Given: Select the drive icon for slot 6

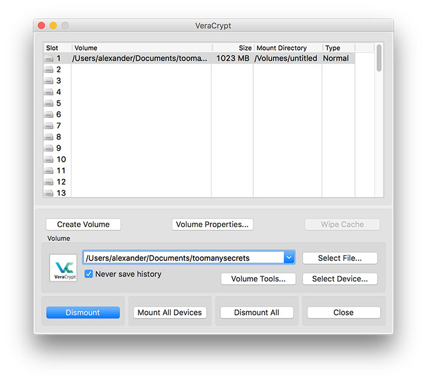Looking at the screenshot, I should tap(49, 115).
